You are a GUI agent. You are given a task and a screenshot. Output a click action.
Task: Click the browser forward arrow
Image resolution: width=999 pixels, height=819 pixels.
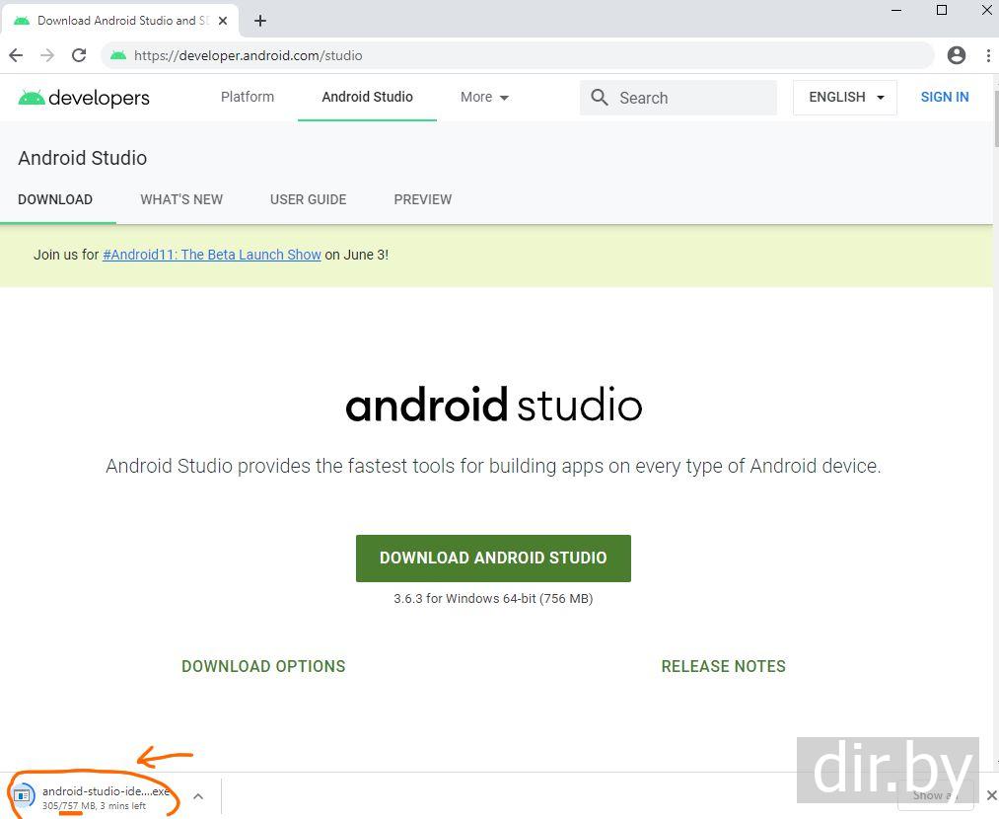(x=47, y=55)
